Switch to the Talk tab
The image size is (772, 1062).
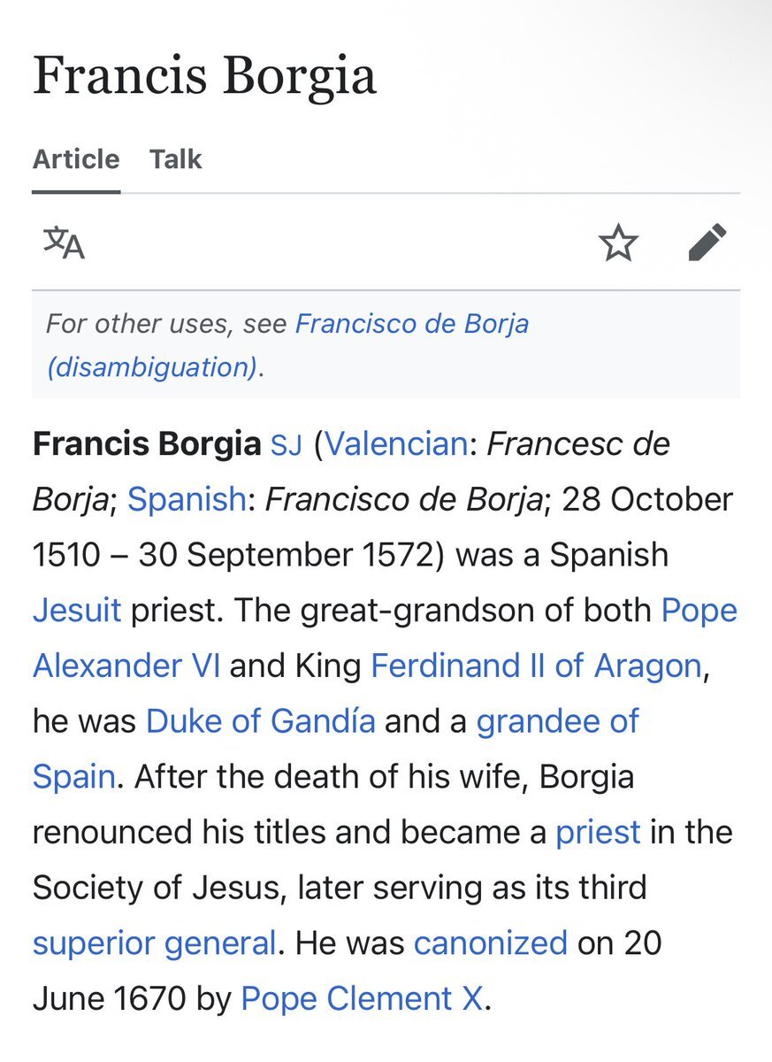click(175, 159)
